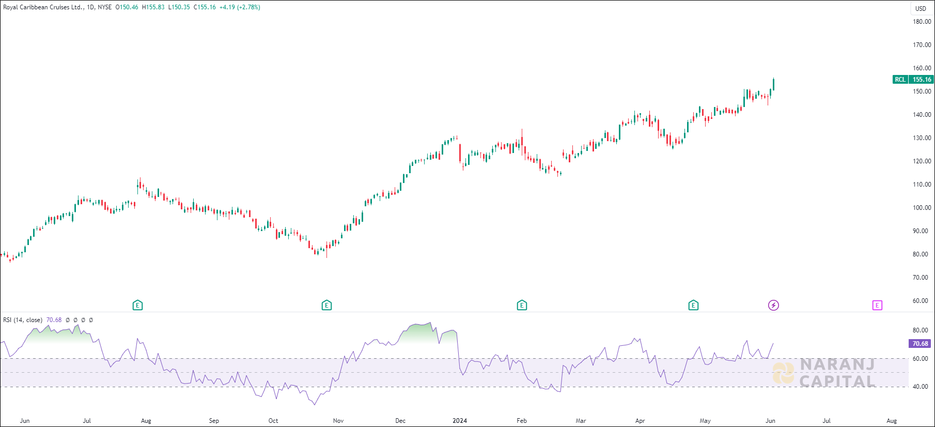The height and width of the screenshot is (427, 935).
Task: Click the Oct label on the time axis
Action: tap(273, 420)
